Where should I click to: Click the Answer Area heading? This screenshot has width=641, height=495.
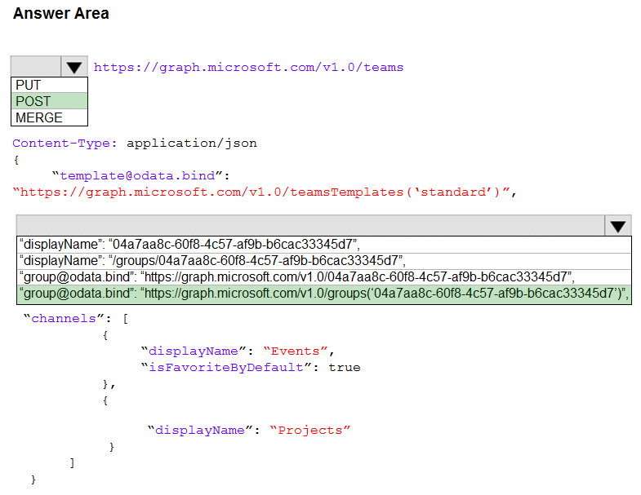[x=61, y=14]
